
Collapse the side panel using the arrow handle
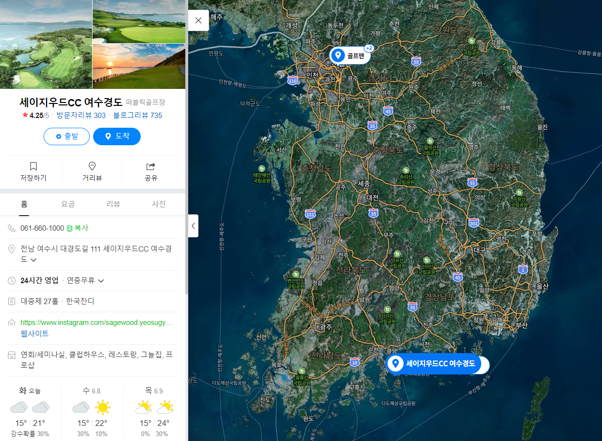tap(193, 226)
